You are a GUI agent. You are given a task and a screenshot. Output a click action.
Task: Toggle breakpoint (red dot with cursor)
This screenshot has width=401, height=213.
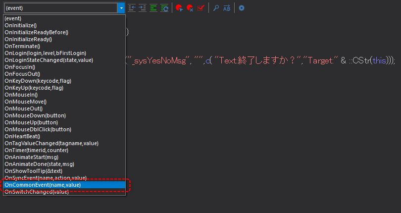[x=179, y=8]
